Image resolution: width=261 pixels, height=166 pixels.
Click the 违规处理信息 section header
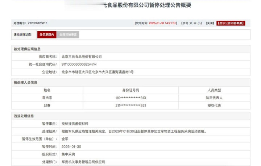(24, 116)
